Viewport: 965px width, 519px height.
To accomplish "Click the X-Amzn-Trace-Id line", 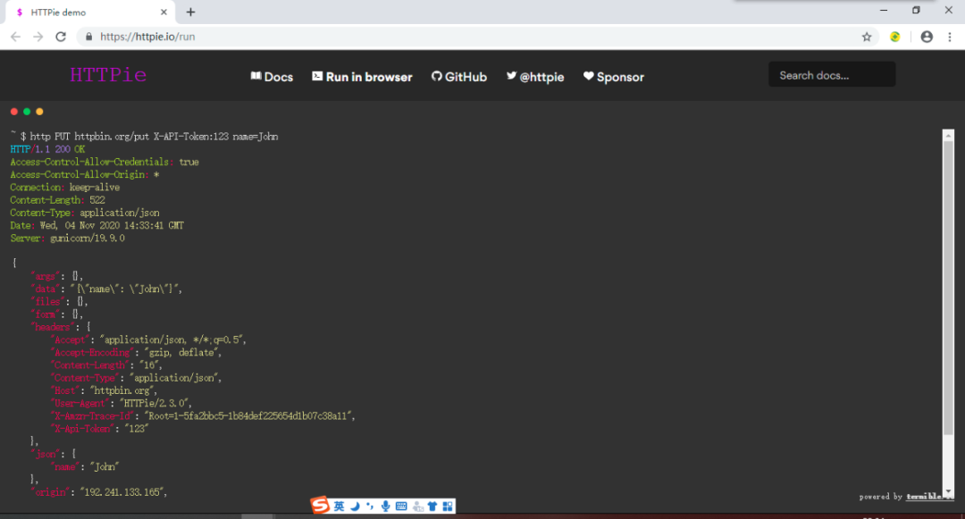I will (x=203, y=415).
